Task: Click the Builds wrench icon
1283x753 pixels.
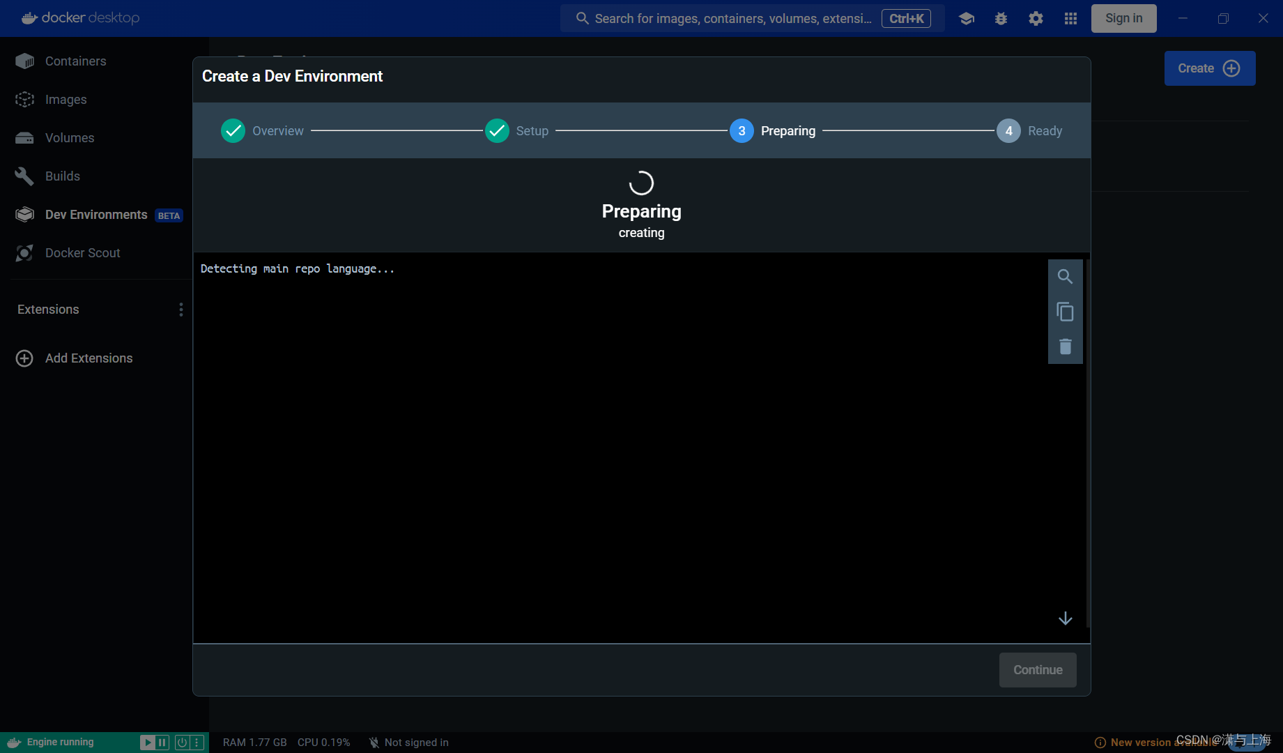Action: [x=24, y=176]
